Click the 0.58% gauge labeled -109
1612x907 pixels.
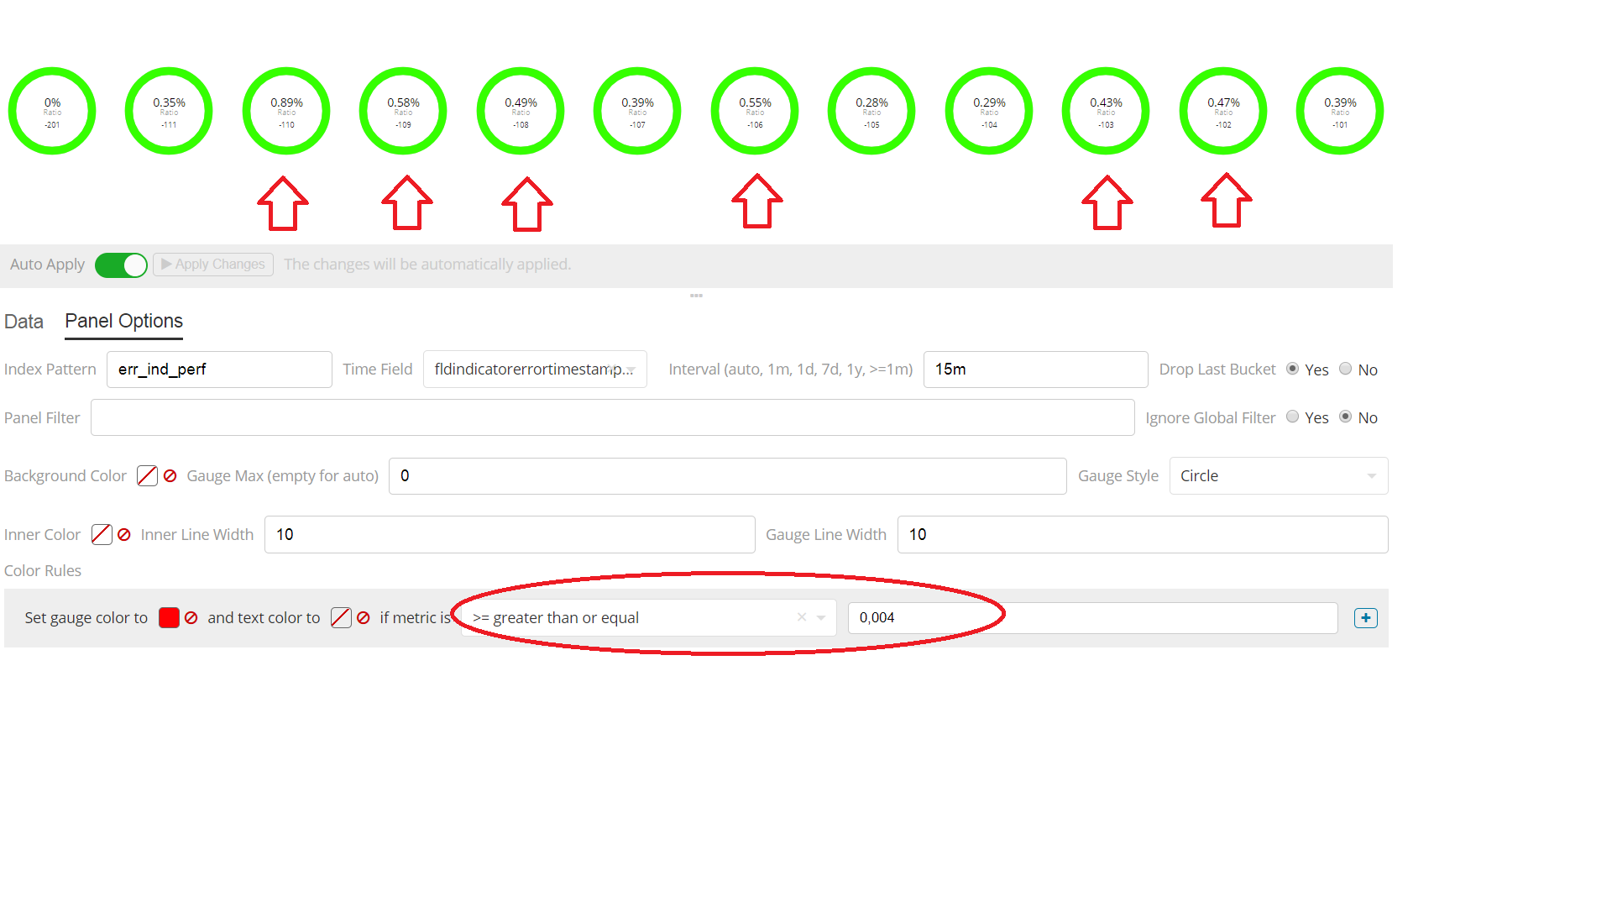coord(403,111)
